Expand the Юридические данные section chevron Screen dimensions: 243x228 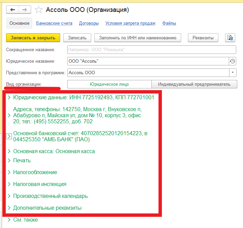tap(9, 97)
